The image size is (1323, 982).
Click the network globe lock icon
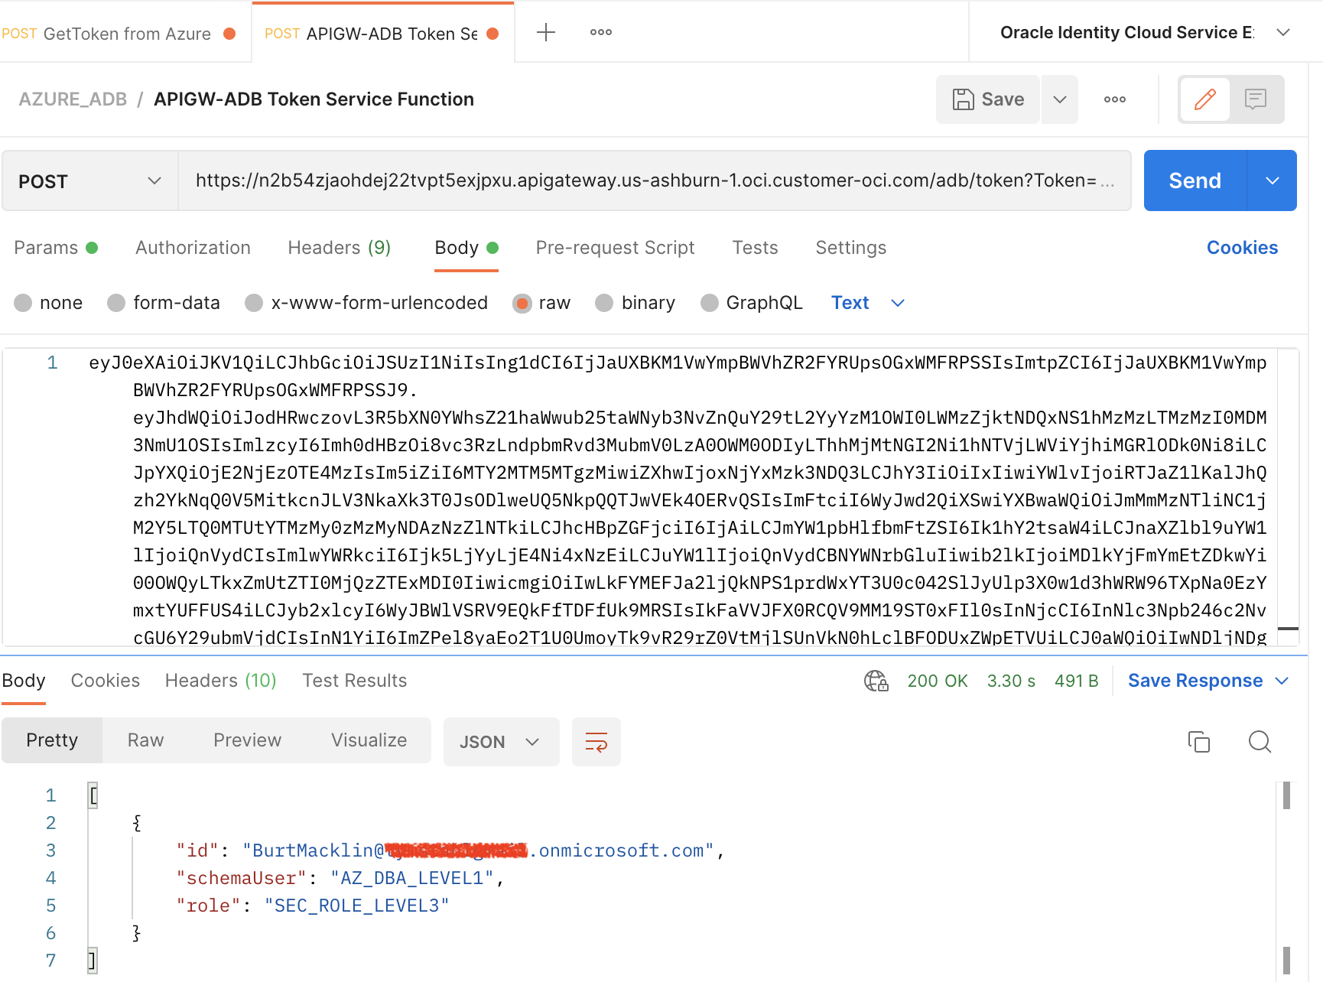(x=876, y=681)
